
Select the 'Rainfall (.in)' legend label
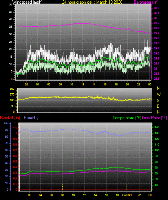10,118
